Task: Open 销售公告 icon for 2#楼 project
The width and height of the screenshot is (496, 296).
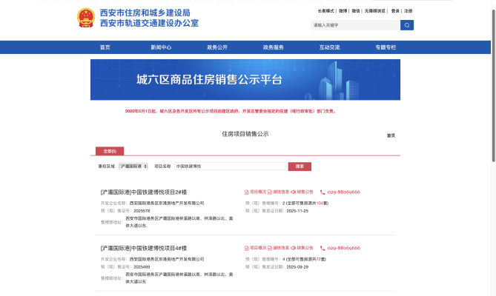Action: click(x=294, y=192)
